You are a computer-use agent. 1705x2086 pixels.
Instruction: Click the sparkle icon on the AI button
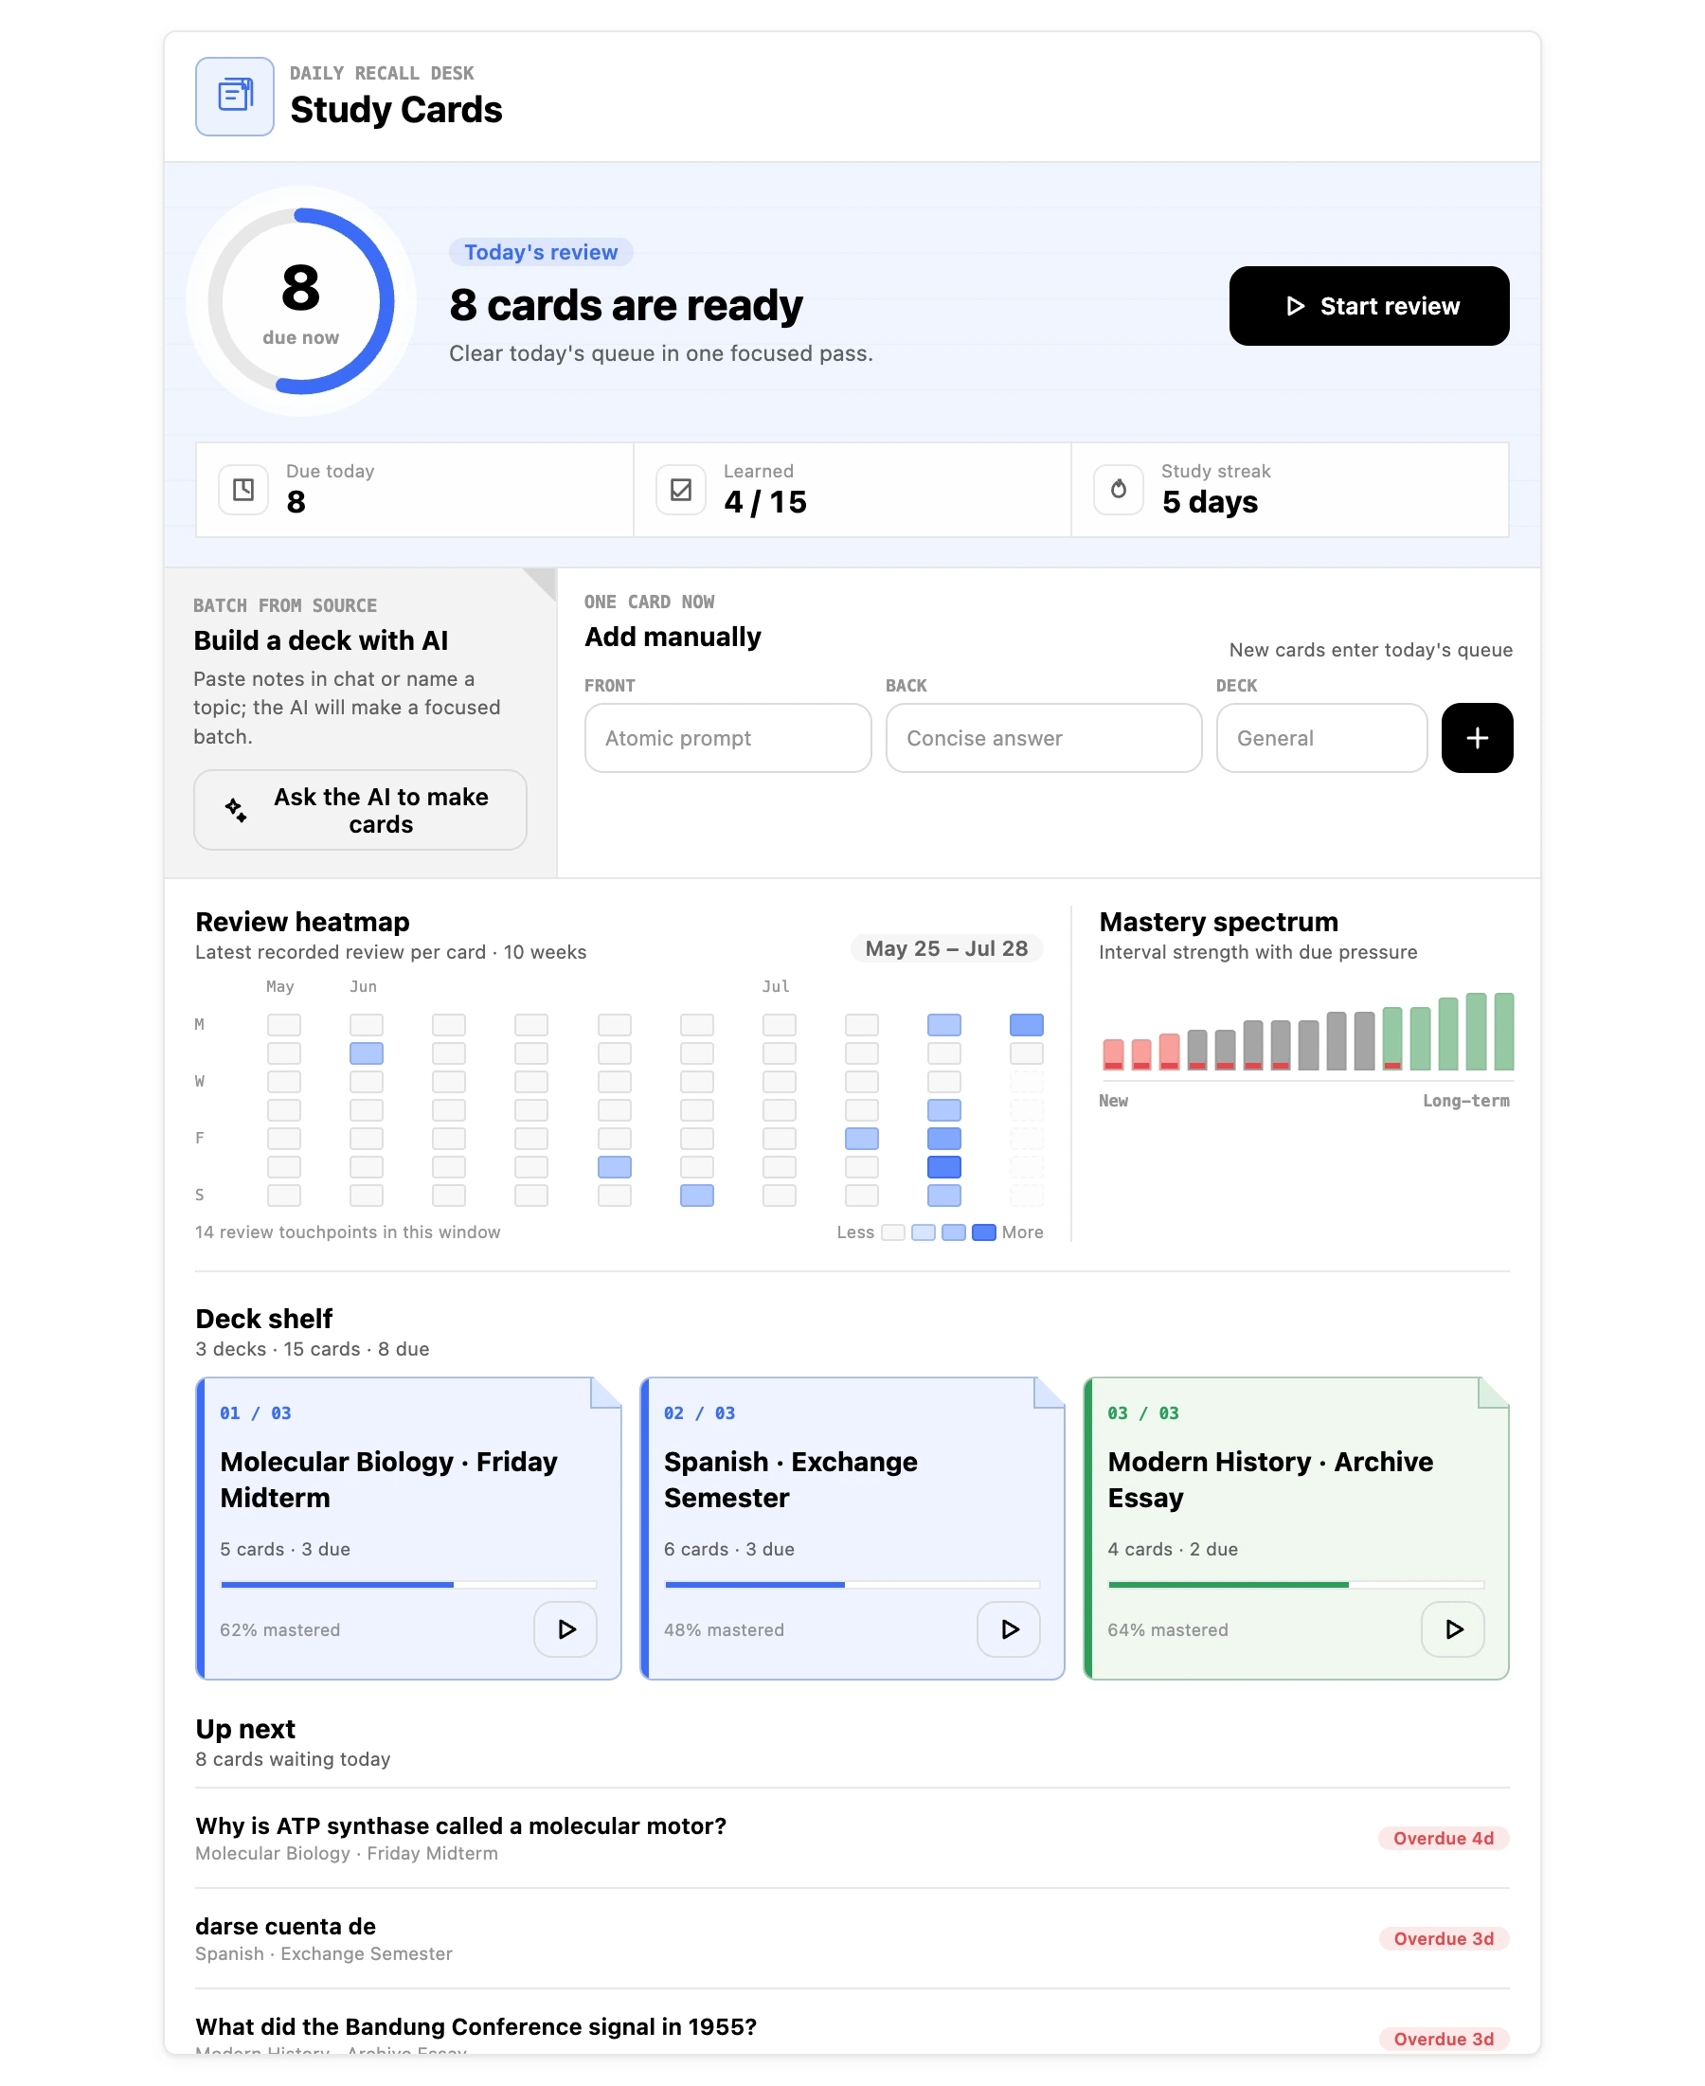tap(236, 809)
